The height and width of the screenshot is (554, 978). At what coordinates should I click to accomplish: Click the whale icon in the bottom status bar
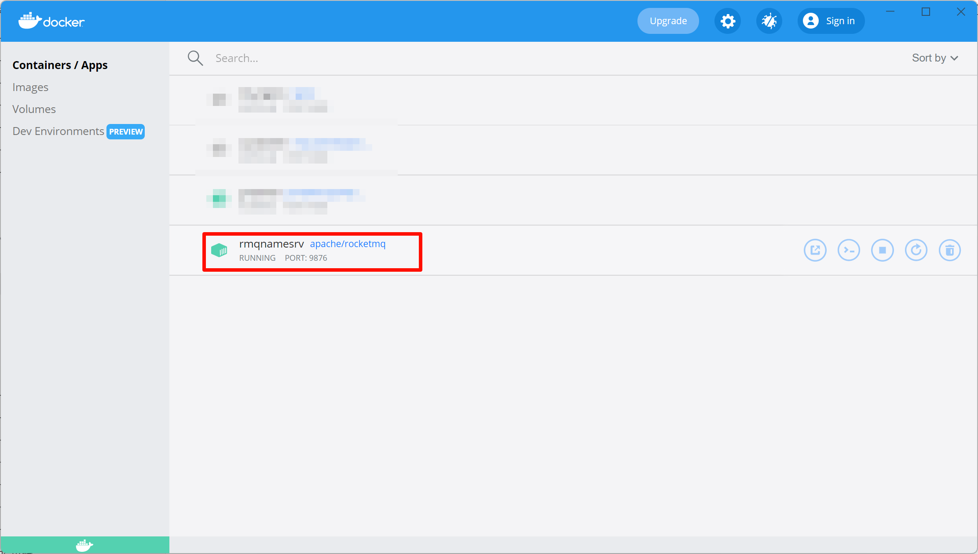tap(84, 545)
